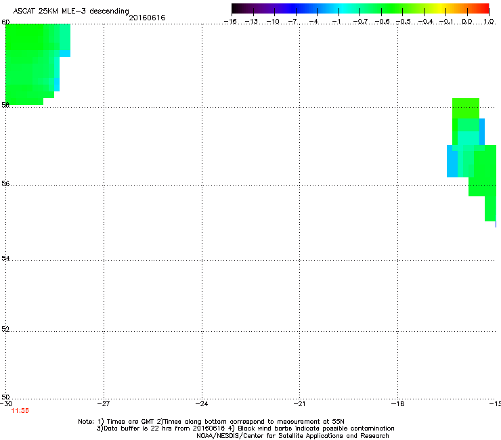
Task: Click the cyan section of the colorbar
Action: (x=343, y=8)
